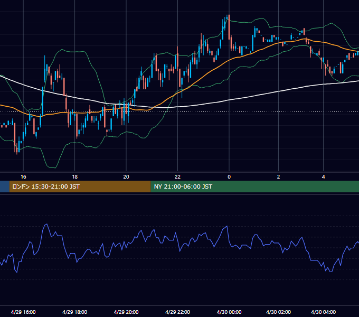The width and height of the screenshot is (359, 317).
Task: Click the NY 21:00-06:00 JST session bar
Action: 255,187
